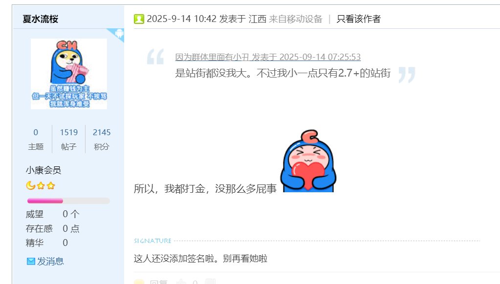
Task: Click the user avatar image
Action: tap(69, 74)
